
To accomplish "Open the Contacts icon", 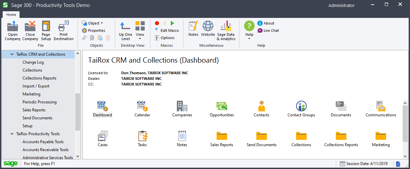I will pos(261,106).
